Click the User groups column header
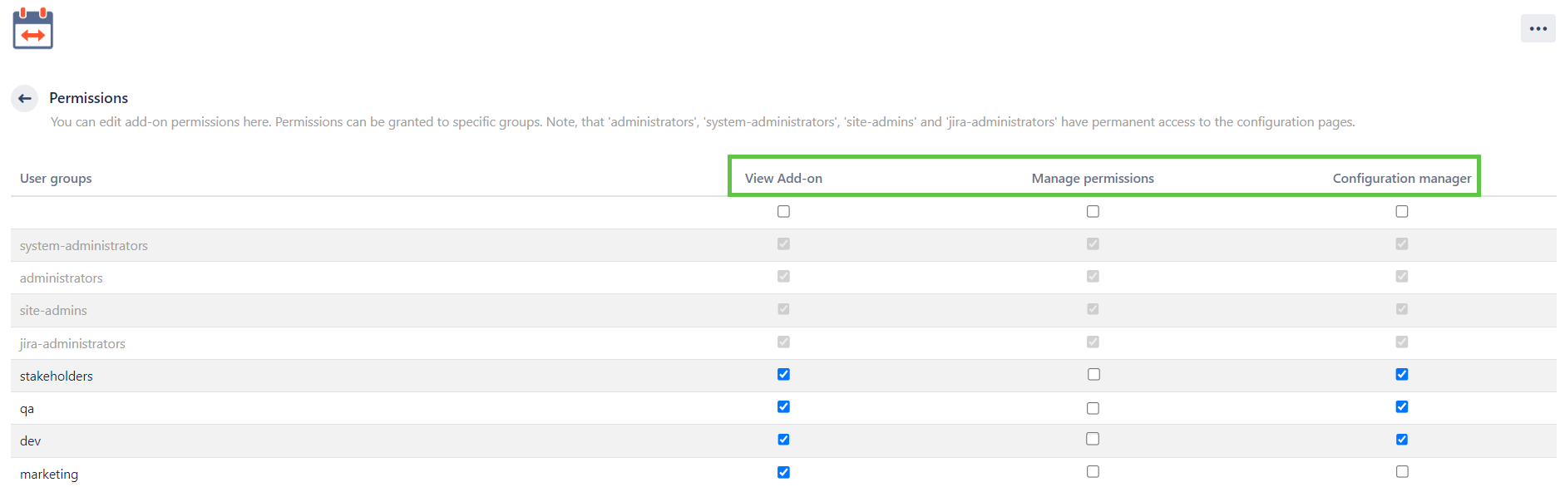The height and width of the screenshot is (487, 1565). pyautogui.click(x=56, y=179)
